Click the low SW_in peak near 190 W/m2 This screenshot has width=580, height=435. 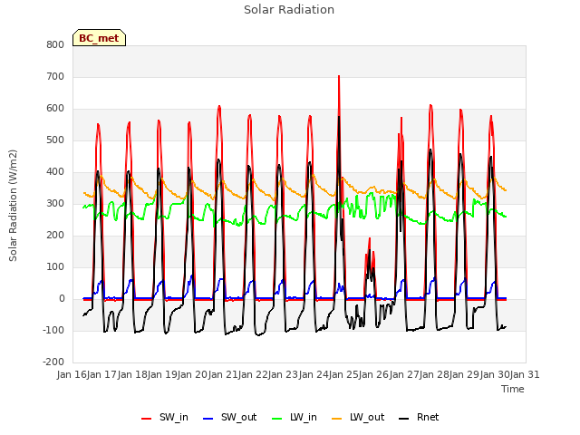tap(369, 239)
